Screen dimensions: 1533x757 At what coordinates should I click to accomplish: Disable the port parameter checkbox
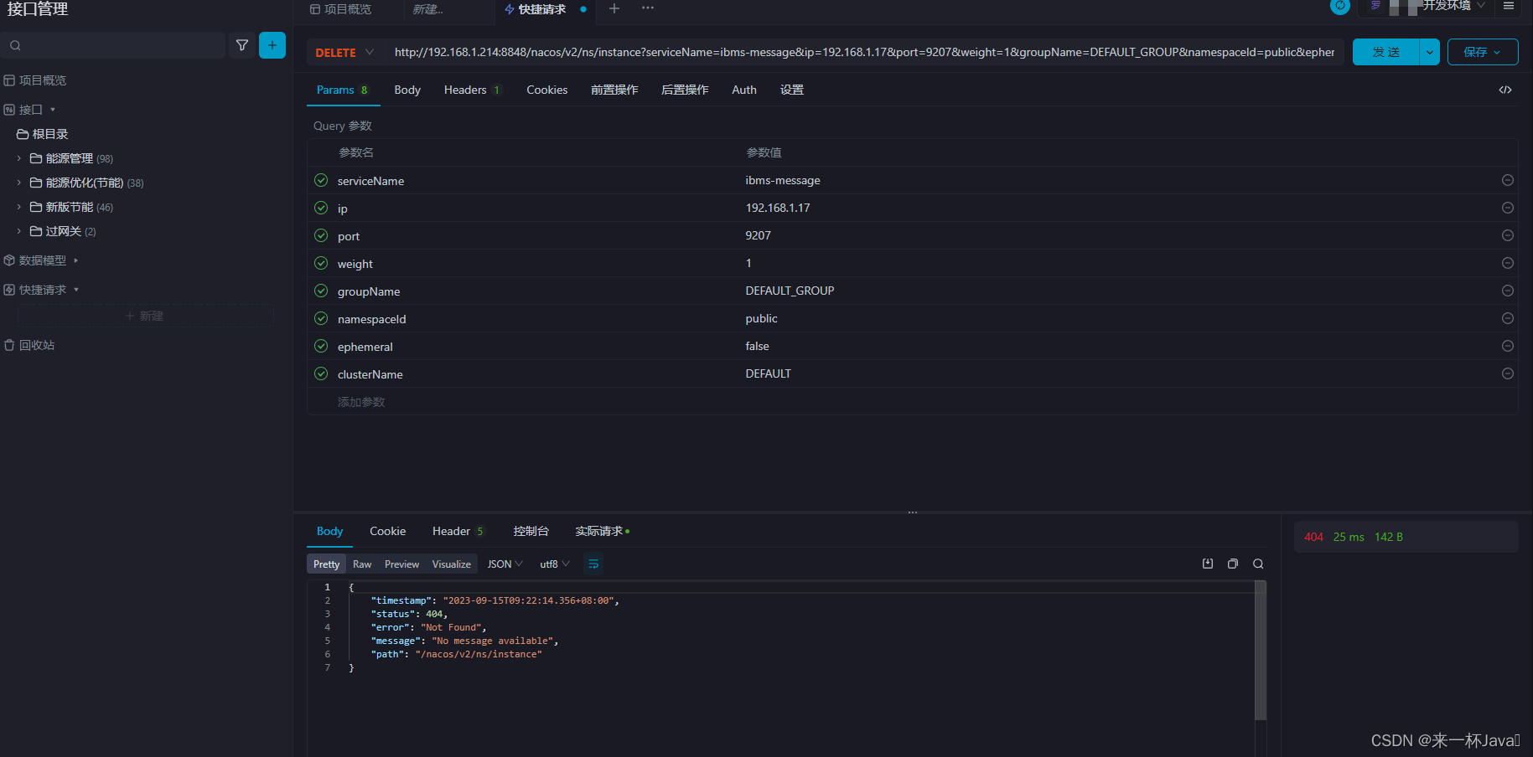coord(321,235)
